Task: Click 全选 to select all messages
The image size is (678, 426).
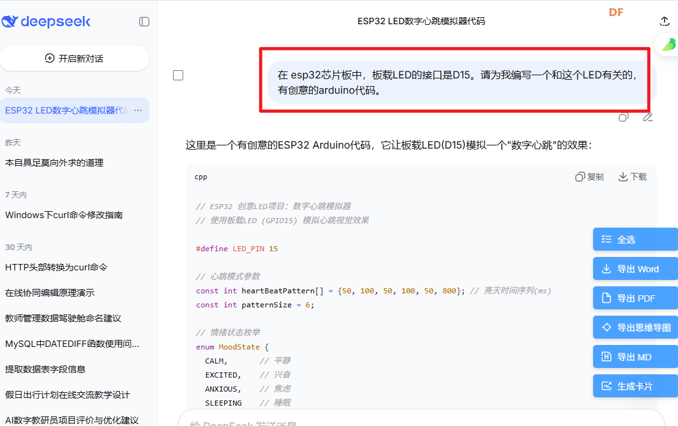Action: (x=635, y=240)
